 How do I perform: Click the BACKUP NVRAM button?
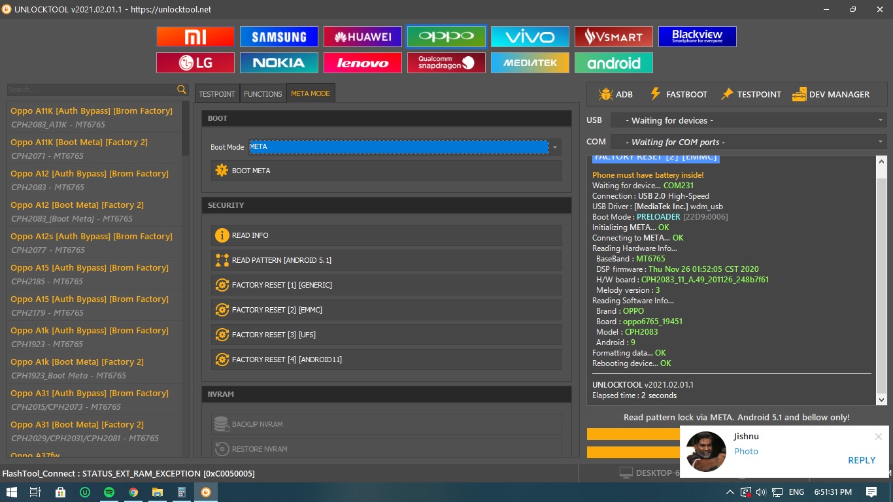tap(386, 424)
